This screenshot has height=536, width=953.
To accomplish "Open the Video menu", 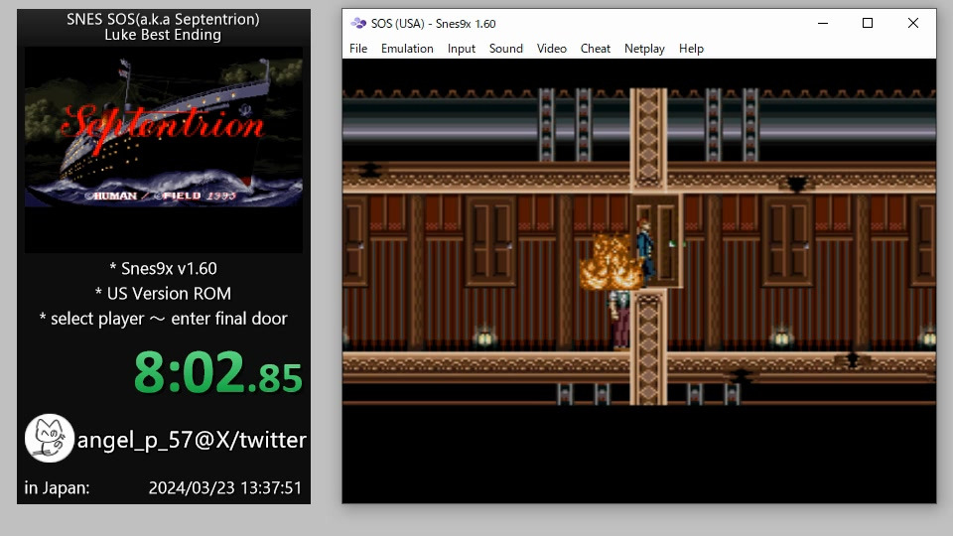I will point(551,49).
